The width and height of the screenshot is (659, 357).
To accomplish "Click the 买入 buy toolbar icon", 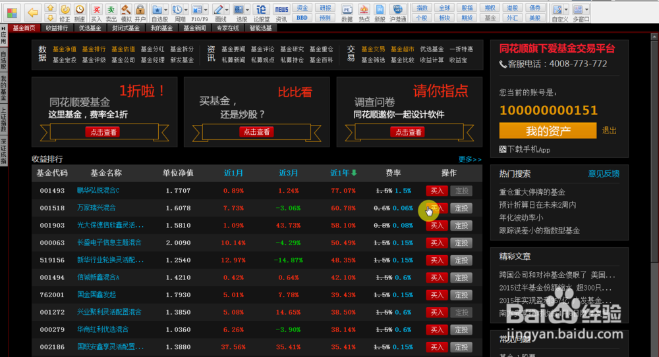I will (96, 12).
